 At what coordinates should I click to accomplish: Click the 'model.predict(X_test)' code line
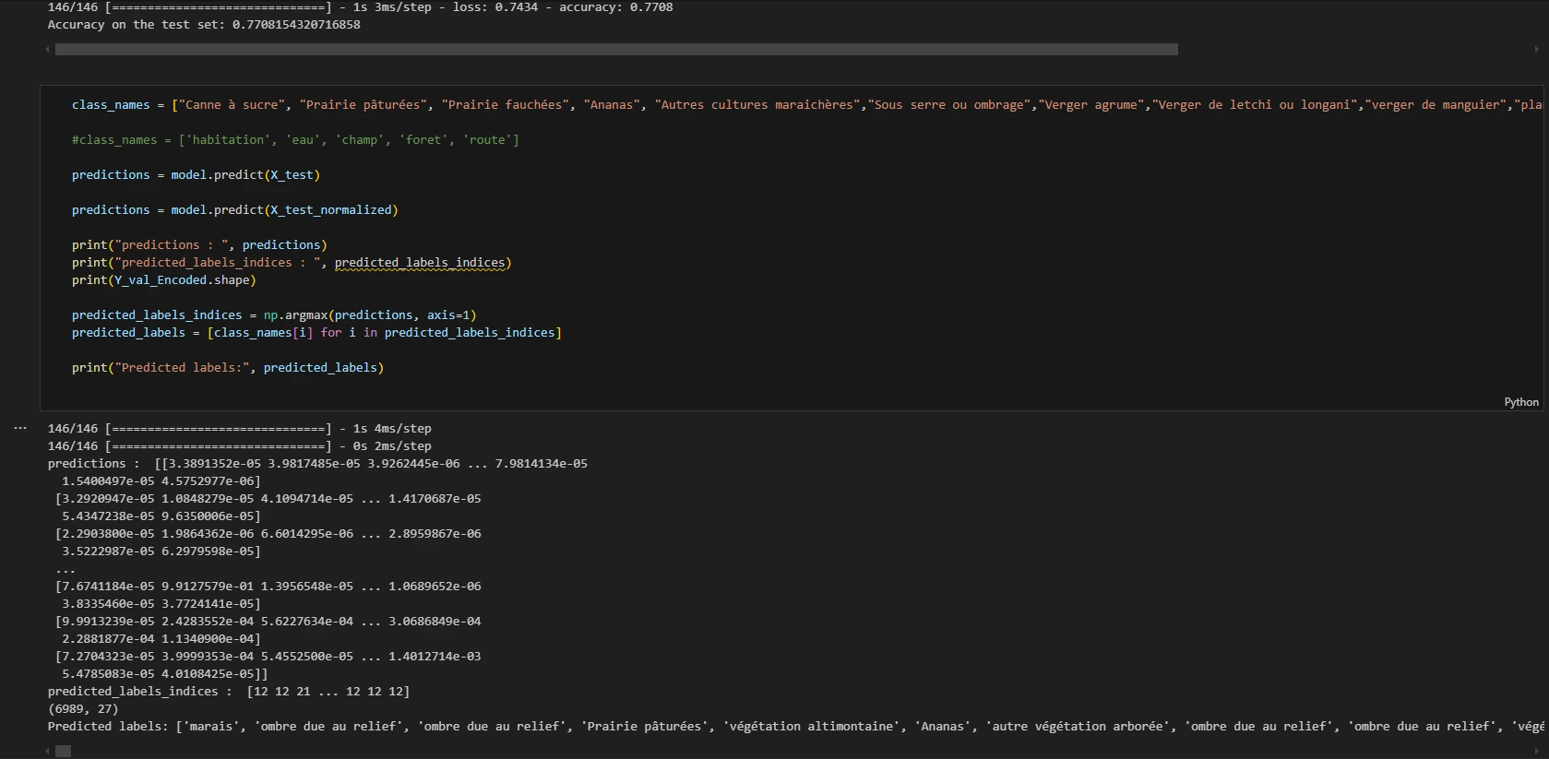tap(196, 175)
